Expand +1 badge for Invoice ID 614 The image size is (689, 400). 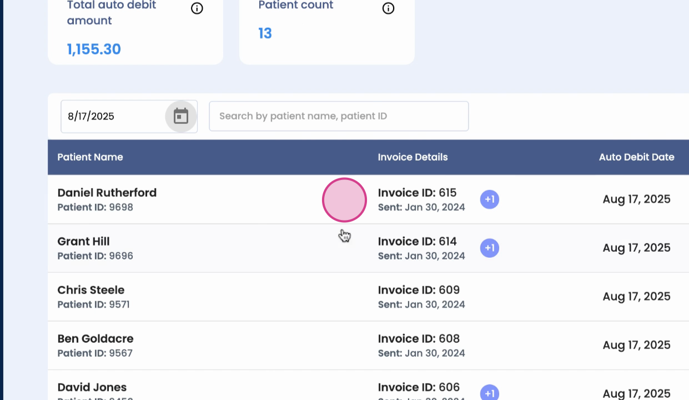[x=490, y=248]
